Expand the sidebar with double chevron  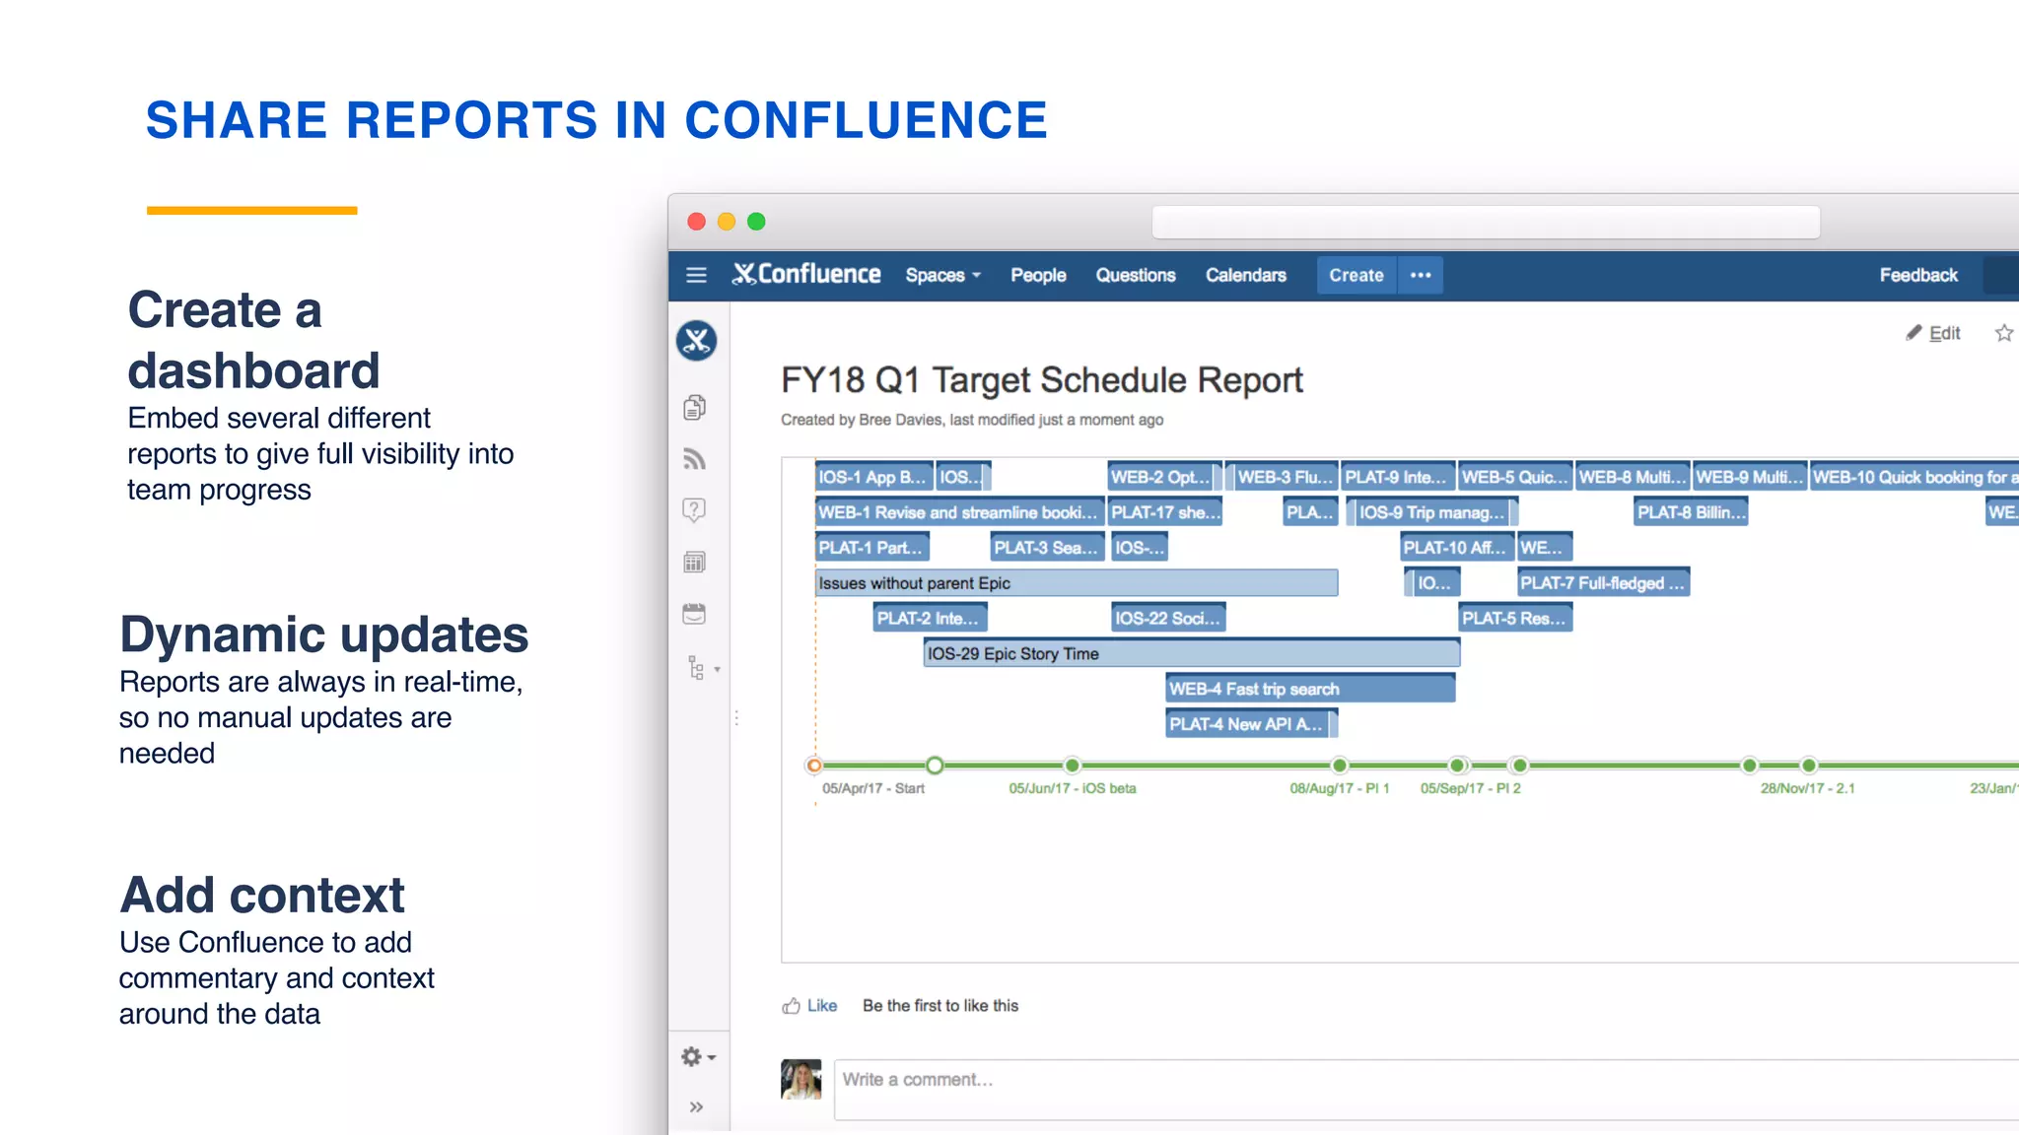(x=696, y=1107)
